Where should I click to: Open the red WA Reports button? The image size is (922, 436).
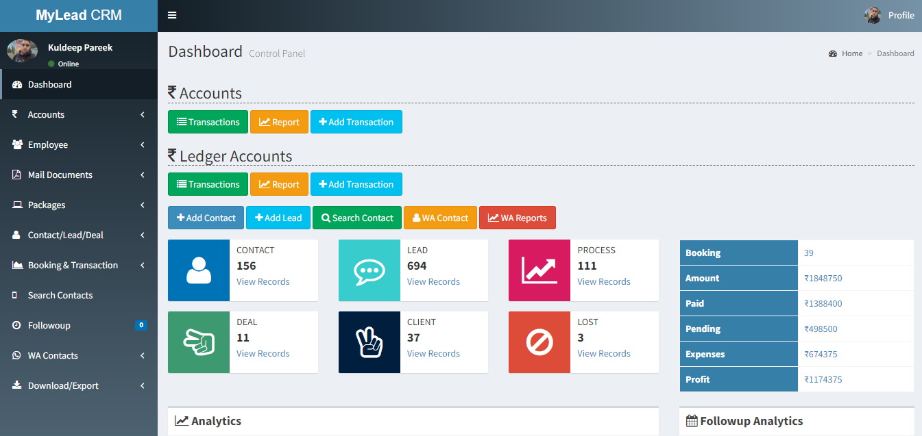[x=518, y=218]
